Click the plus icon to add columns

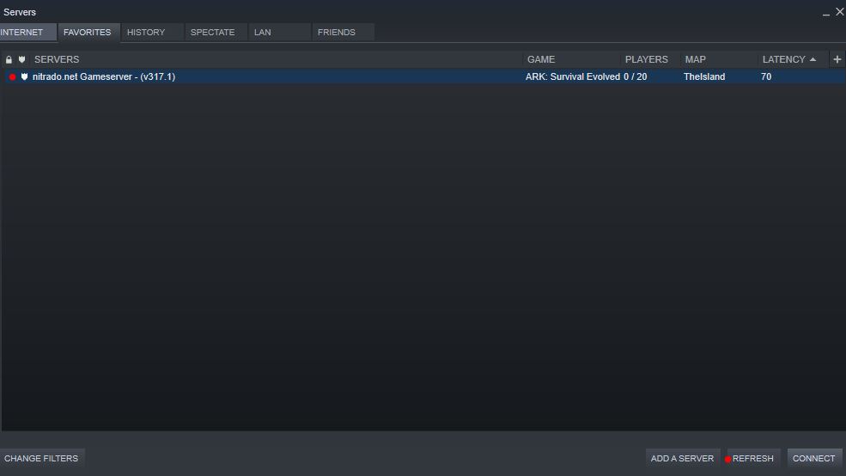(x=837, y=59)
